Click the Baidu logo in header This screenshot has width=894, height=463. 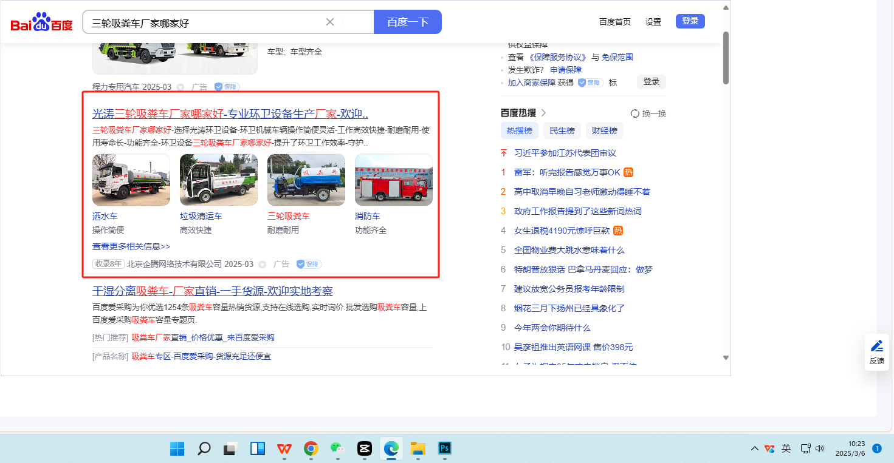[x=41, y=24]
